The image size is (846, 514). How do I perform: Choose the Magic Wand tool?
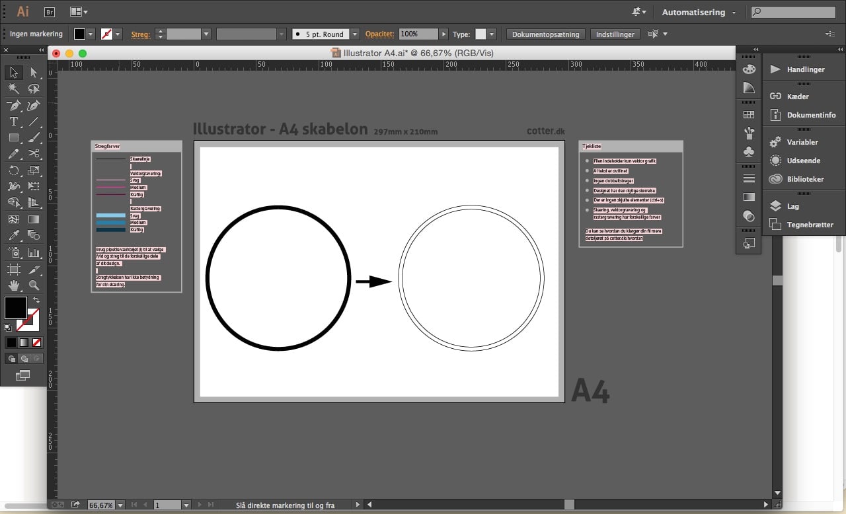(13, 89)
